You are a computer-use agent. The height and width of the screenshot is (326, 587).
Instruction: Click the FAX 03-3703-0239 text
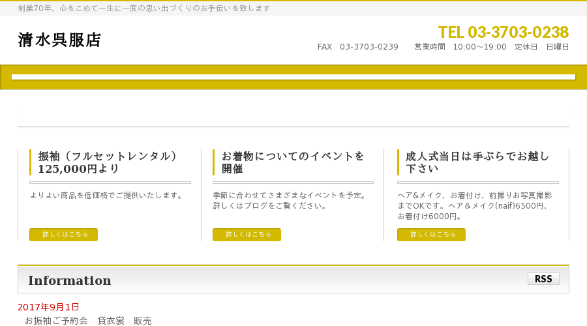pyautogui.click(x=358, y=47)
